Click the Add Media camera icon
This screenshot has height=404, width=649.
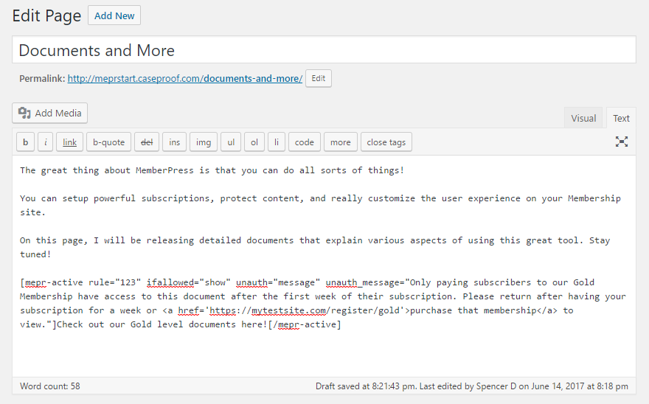[24, 113]
